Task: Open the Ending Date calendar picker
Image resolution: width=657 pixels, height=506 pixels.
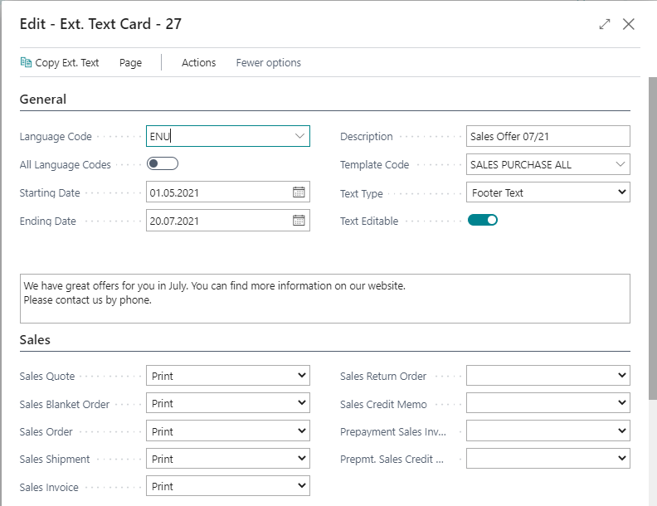Action: pyautogui.click(x=299, y=221)
